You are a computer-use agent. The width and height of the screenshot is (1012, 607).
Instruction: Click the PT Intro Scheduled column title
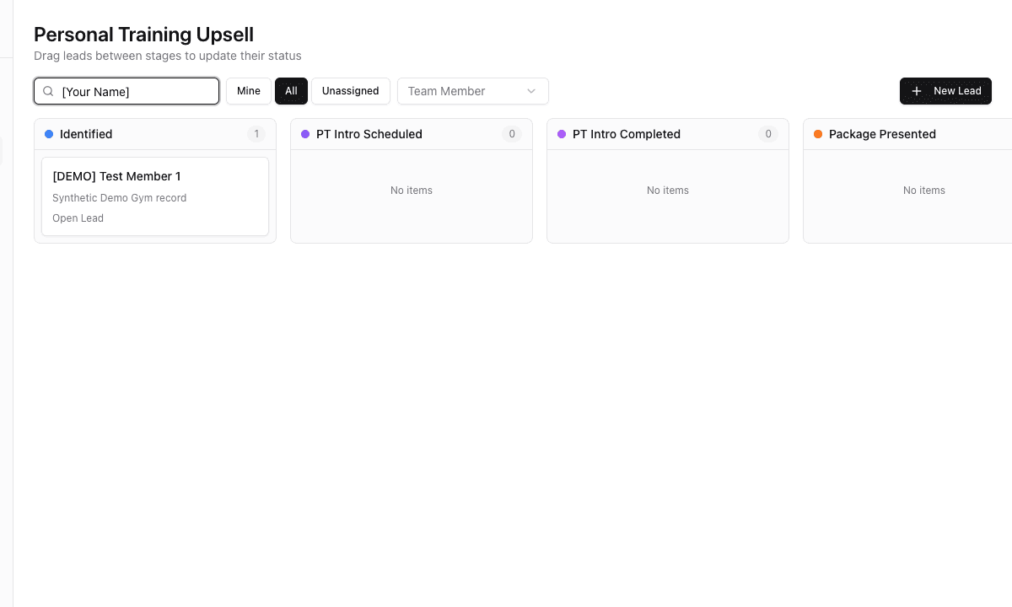pyautogui.click(x=369, y=134)
